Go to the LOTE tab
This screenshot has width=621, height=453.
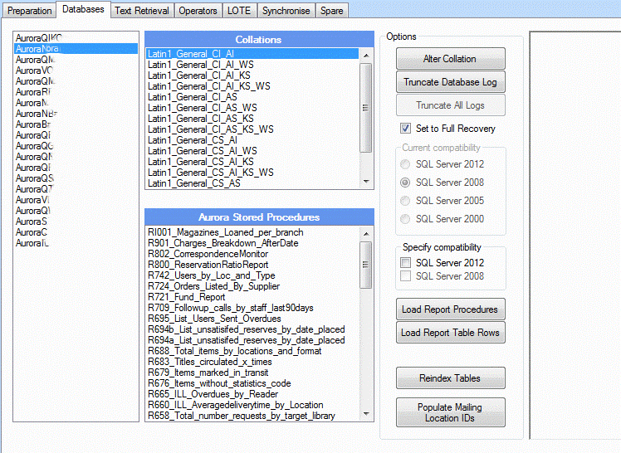(239, 11)
